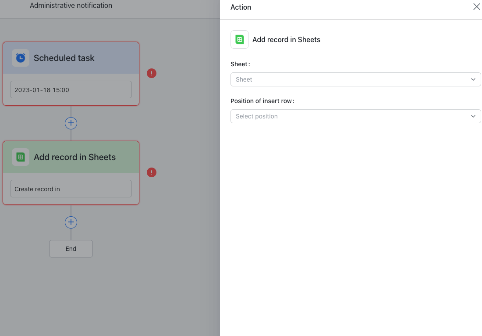Click the error badge next to Scheduled task
Image resolution: width=482 pixels, height=336 pixels.
(152, 73)
